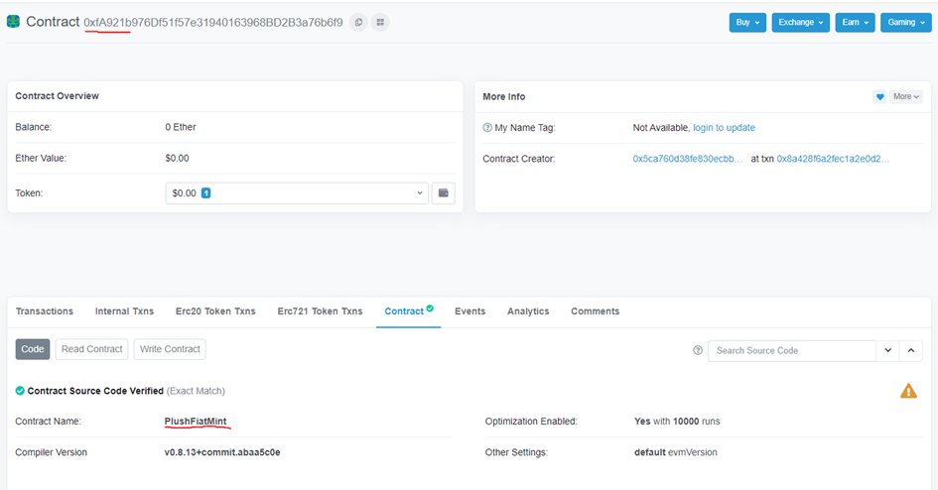The image size is (938, 490).
Task: Click the token count badge 1
Action: (x=205, y=193)
